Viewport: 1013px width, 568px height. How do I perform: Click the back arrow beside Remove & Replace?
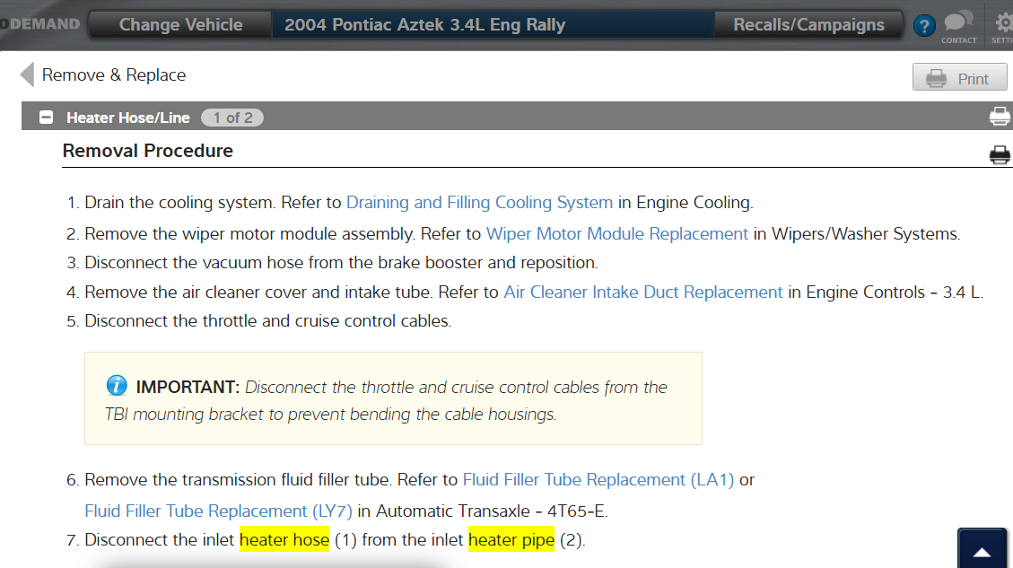27,75
